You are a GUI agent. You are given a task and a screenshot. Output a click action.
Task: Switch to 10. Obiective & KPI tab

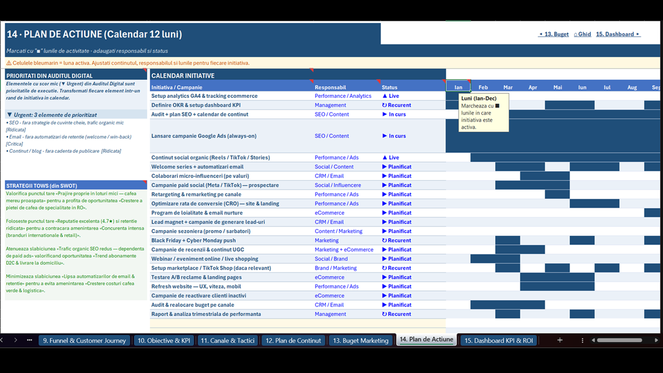pyautogui.click(x=164, y=340)
